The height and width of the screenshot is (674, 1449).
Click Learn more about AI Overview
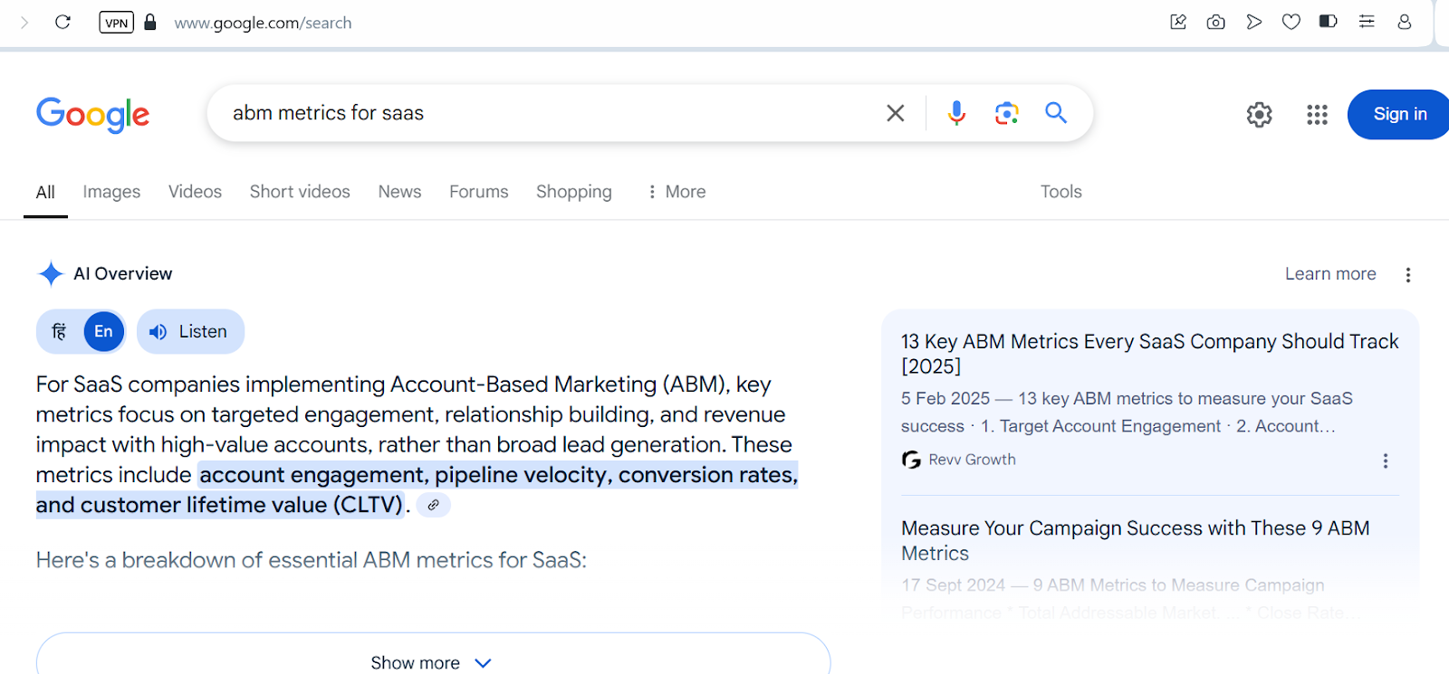pyautogui.click(x=1330, y=274)
